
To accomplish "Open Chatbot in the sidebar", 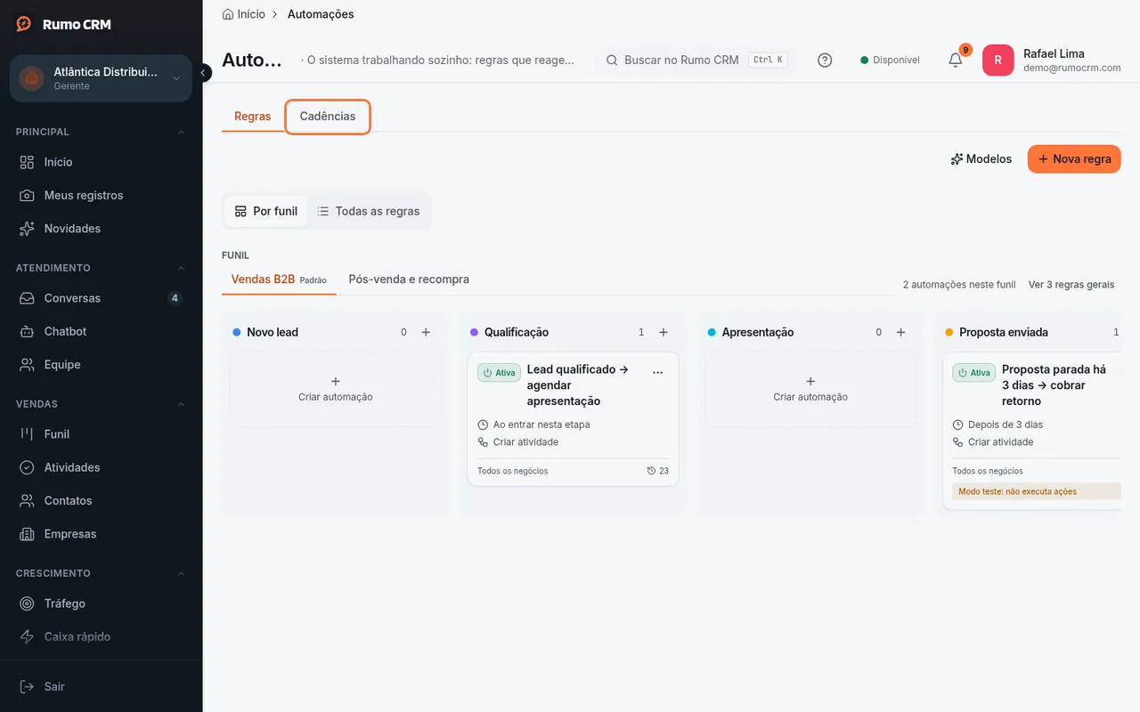I will (102, 331).
